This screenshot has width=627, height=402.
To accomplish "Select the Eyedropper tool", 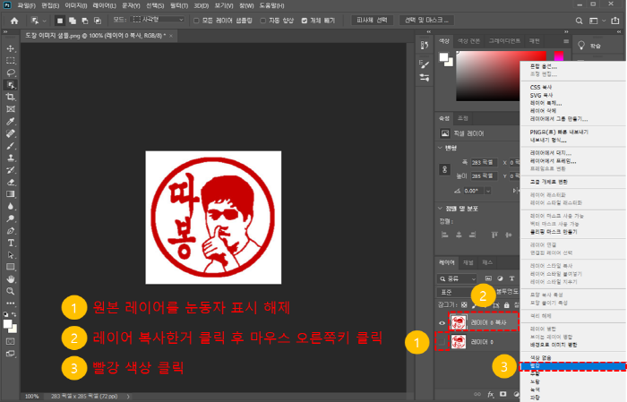I will point(11,121).
